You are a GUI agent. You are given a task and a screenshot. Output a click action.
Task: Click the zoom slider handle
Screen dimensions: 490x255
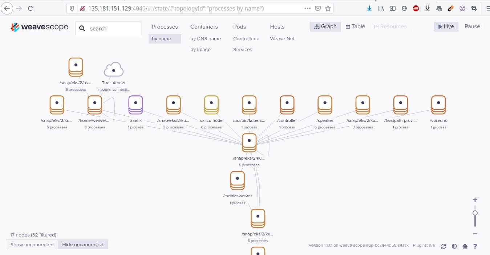tap(475, 213)
